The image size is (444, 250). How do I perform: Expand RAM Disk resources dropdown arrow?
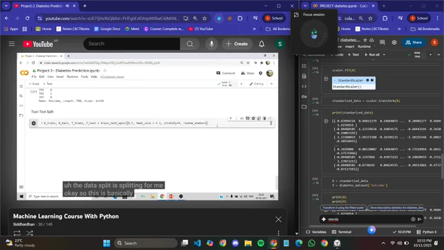(430, 55)
